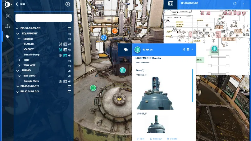
Task: Locate 10-MX-01 in 3D view
Action: [x=61, y=44]
